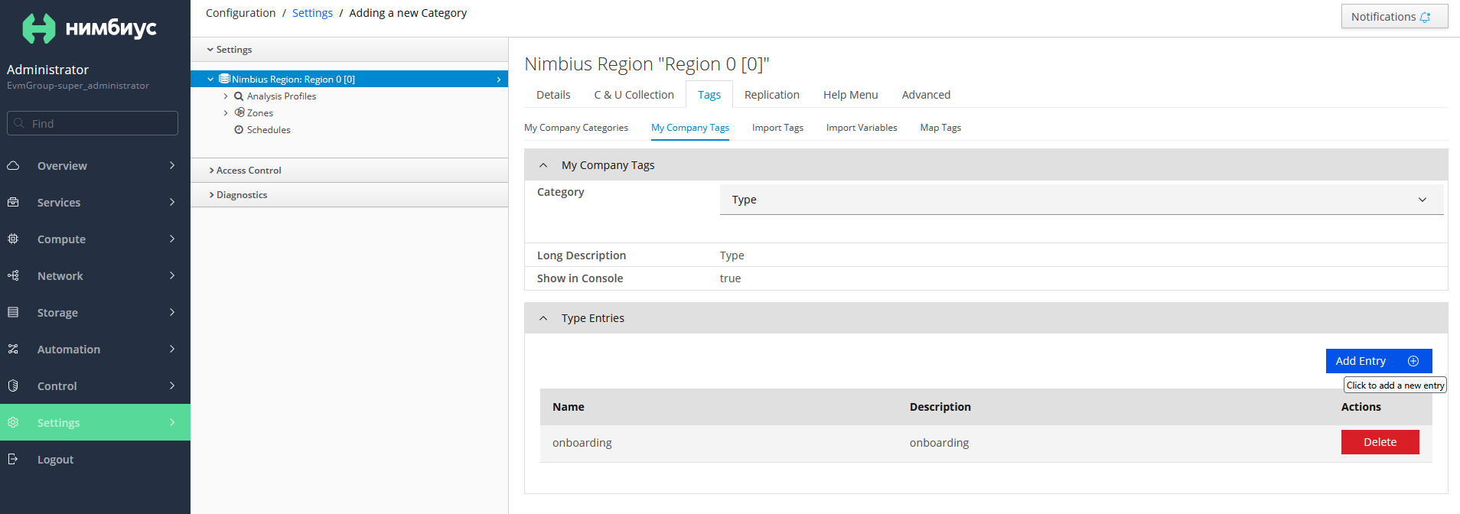Viewport: 1460px width, 514px height.
Task: Select the Schedules tree item
Action: [269, 130]
